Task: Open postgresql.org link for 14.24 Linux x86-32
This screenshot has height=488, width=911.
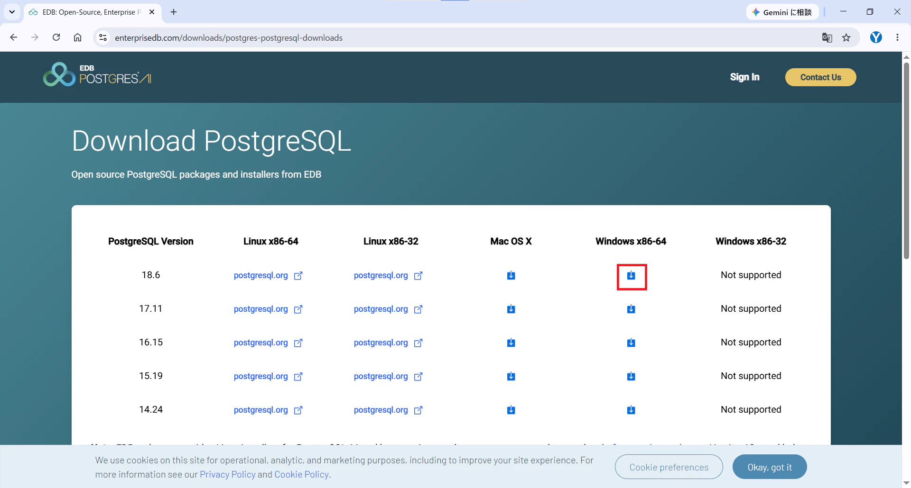Action: tap(388, 410)
